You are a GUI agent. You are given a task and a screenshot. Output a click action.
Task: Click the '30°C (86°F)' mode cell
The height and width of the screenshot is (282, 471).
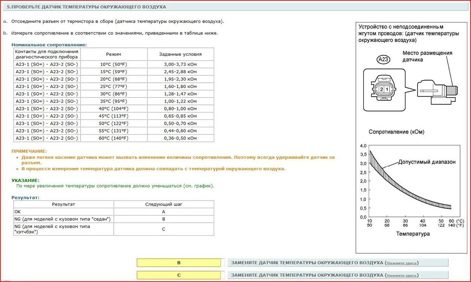[114, 94]
